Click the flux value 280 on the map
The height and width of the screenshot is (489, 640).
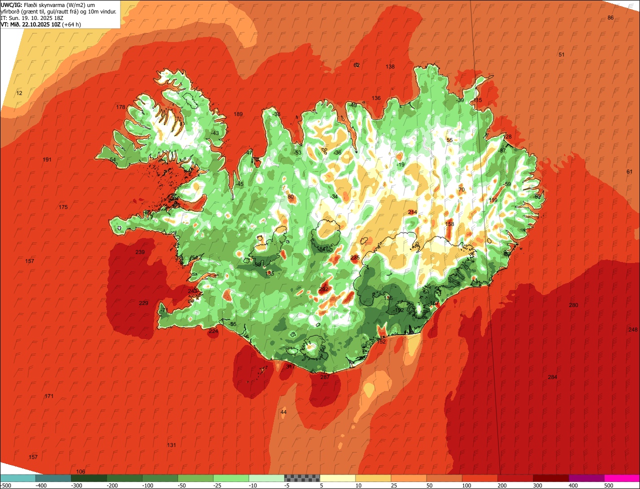tap(573, 305)
